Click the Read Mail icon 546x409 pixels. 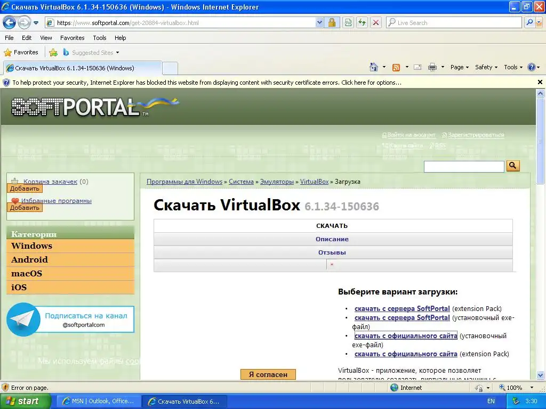(417, 67)
